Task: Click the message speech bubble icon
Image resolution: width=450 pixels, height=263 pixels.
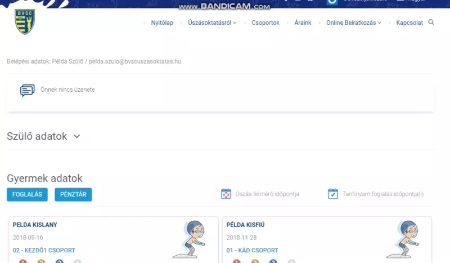Action: point(27,90)
